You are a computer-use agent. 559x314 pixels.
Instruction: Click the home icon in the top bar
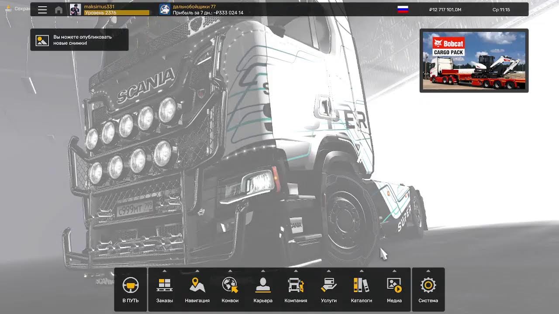59,10
